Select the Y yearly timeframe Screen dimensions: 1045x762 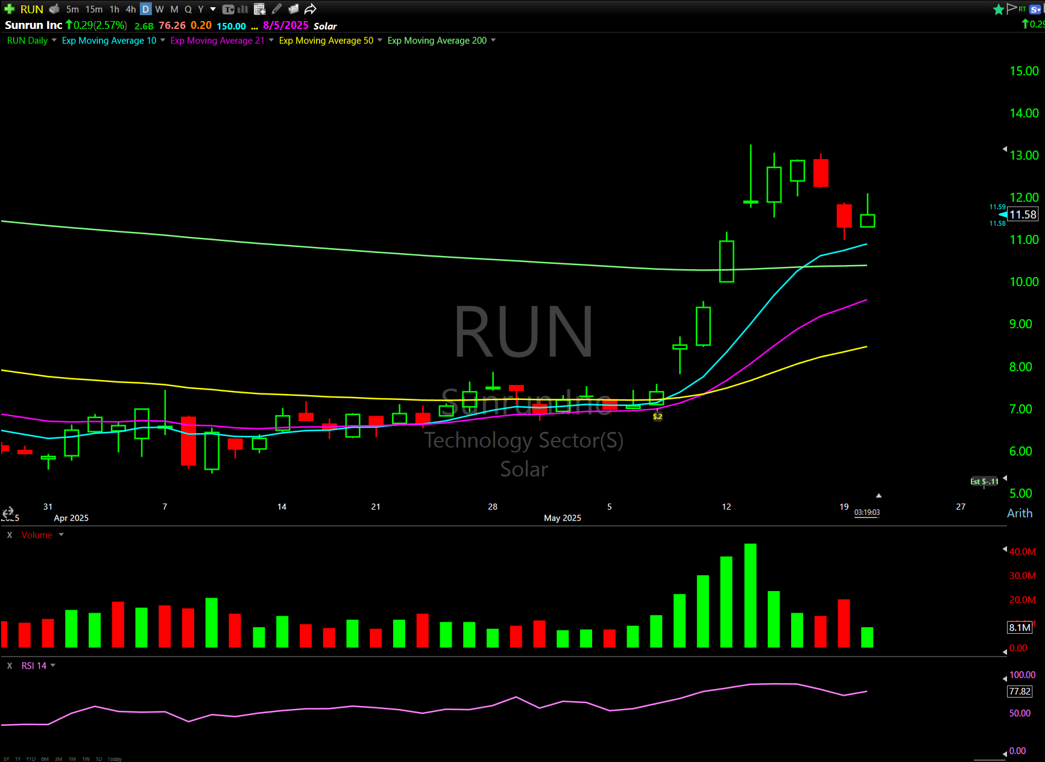click(201, 9)
